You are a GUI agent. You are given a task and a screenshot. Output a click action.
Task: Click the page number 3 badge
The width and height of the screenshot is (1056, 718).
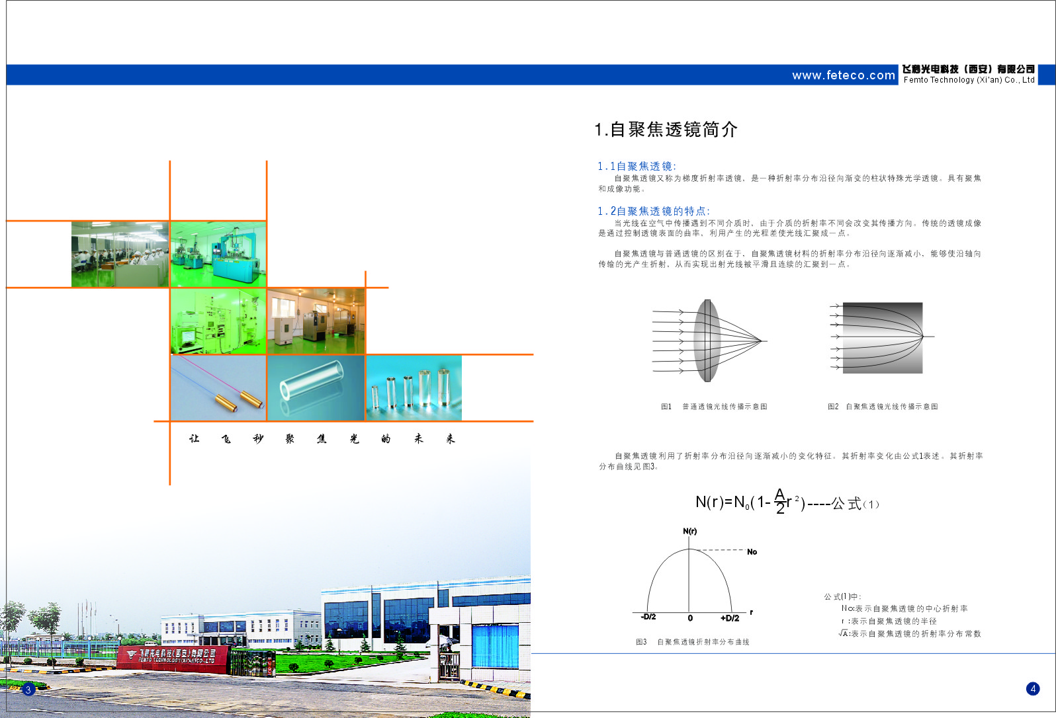tap(28, 690)
